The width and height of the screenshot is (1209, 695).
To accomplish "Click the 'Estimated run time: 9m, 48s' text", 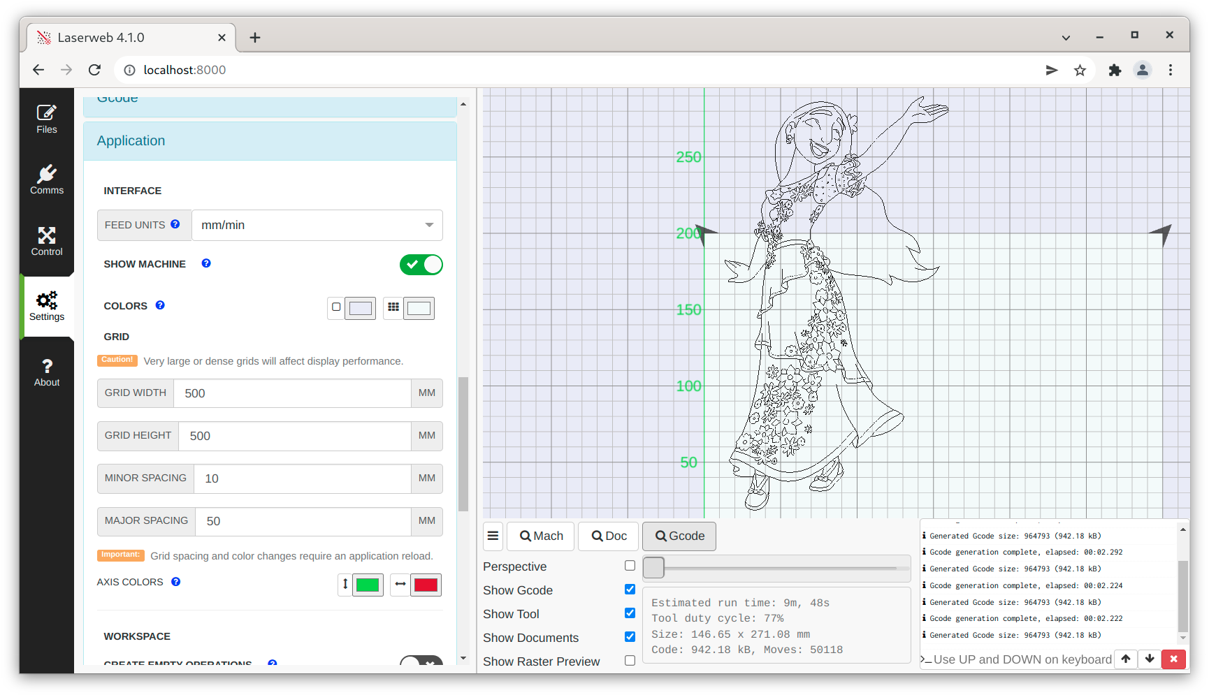I will tap(740, 603).
